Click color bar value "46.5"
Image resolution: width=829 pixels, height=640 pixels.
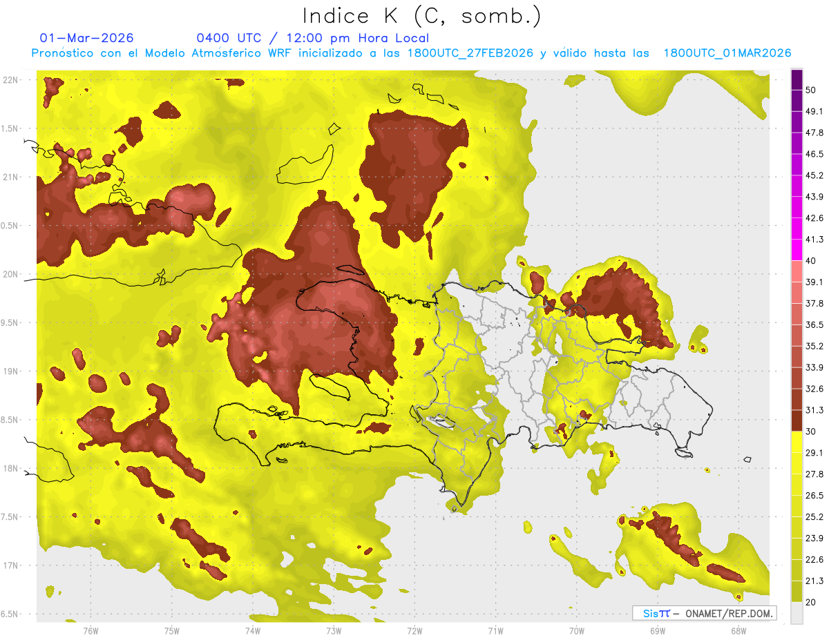pyautogui.click(x=814, y=155)
